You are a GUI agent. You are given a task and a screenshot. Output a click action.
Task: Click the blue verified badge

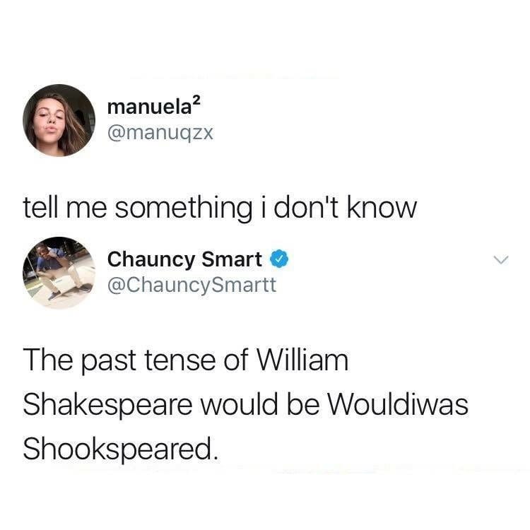(x=279, y=259)
